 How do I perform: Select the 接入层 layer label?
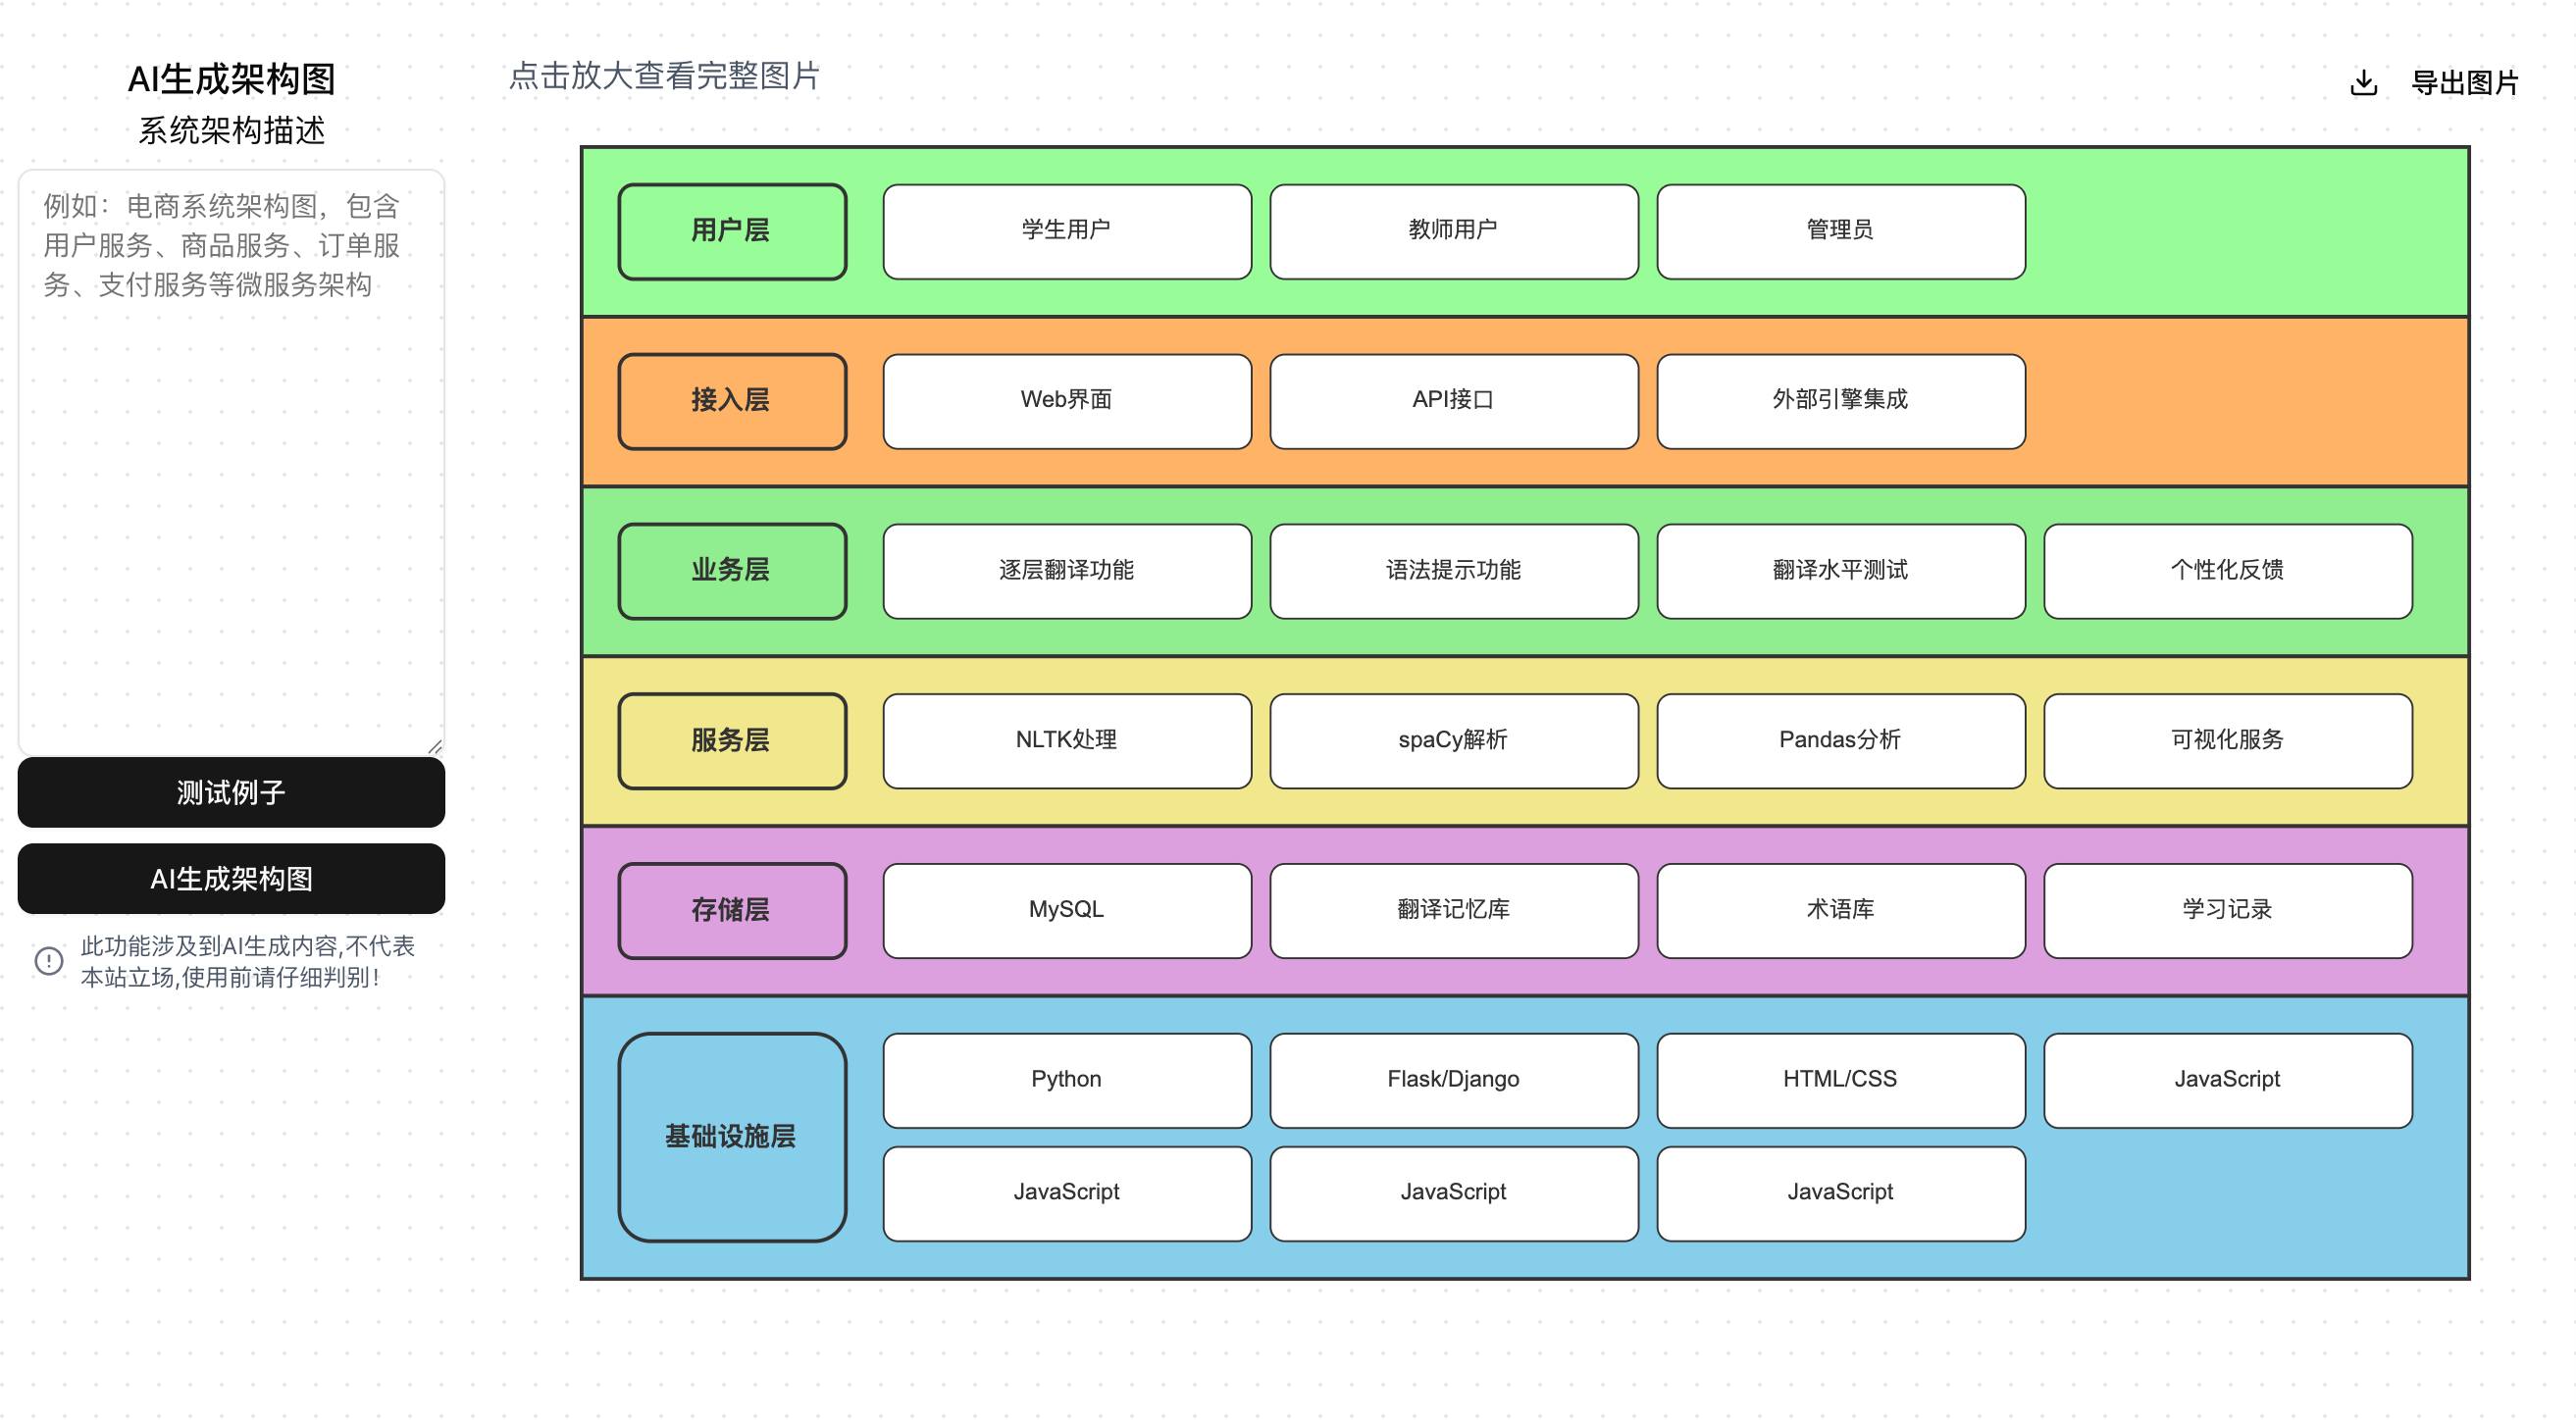[732, 401]
